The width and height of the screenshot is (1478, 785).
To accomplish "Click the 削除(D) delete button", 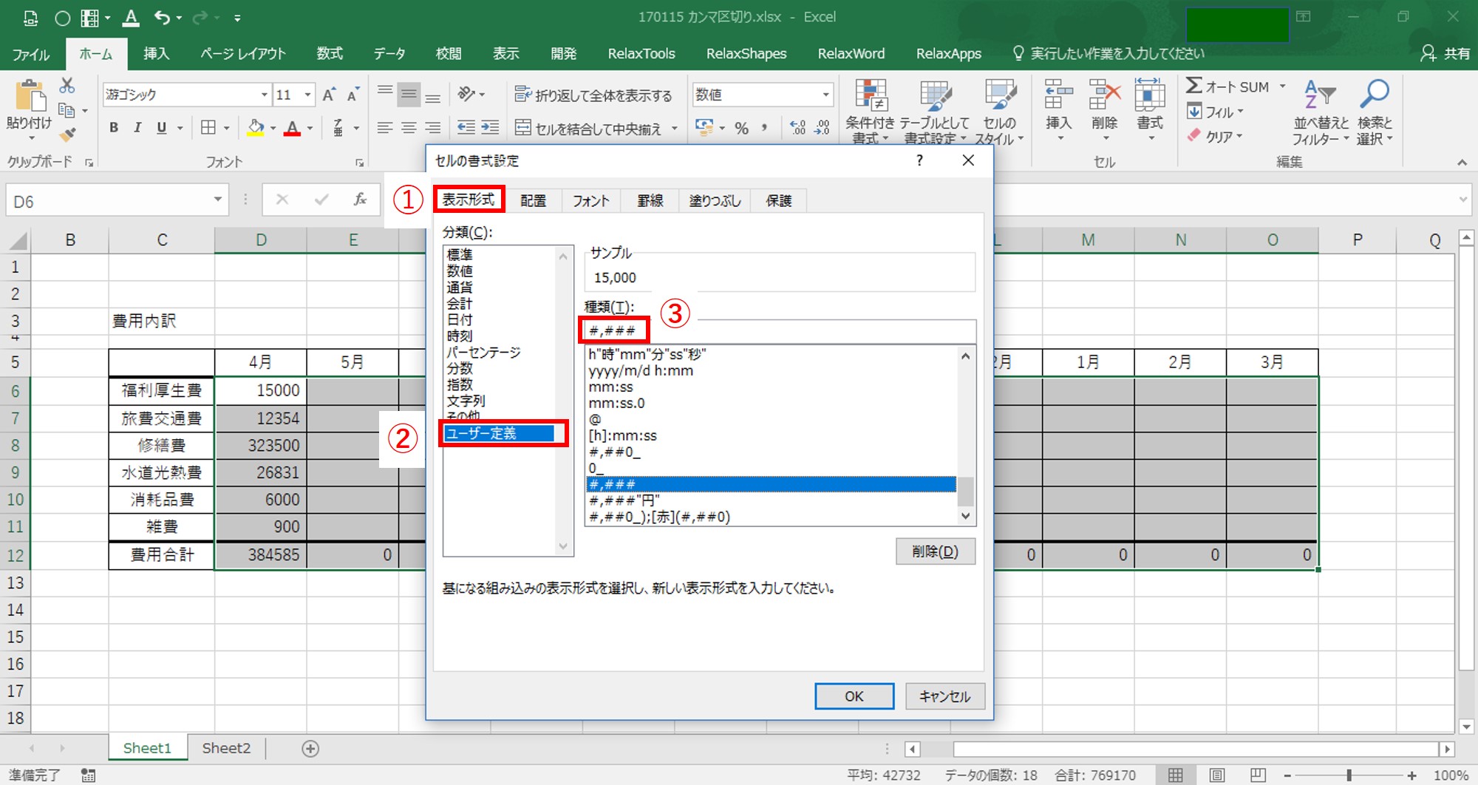I will pyautogui.click(x=935, y=551).
